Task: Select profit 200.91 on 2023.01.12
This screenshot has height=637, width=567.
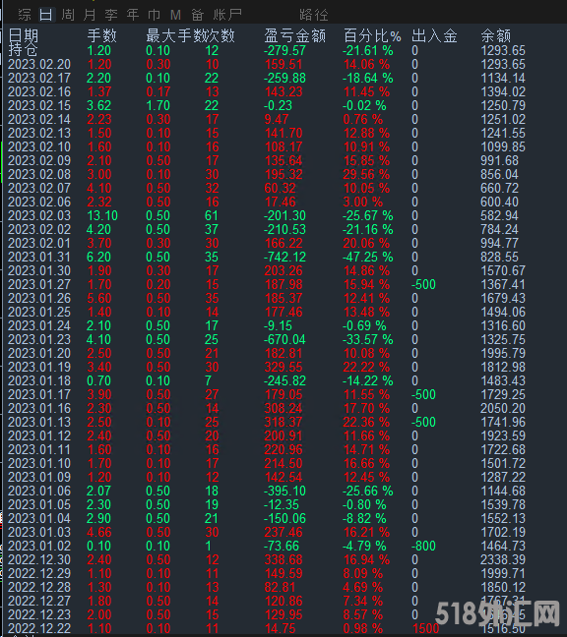Action: pos(283,435)
